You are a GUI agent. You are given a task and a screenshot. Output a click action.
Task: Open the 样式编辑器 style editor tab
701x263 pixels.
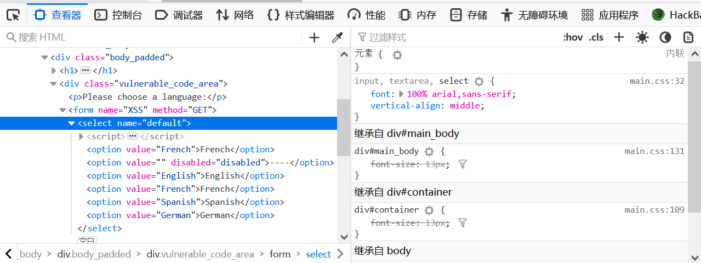[301, 15]
